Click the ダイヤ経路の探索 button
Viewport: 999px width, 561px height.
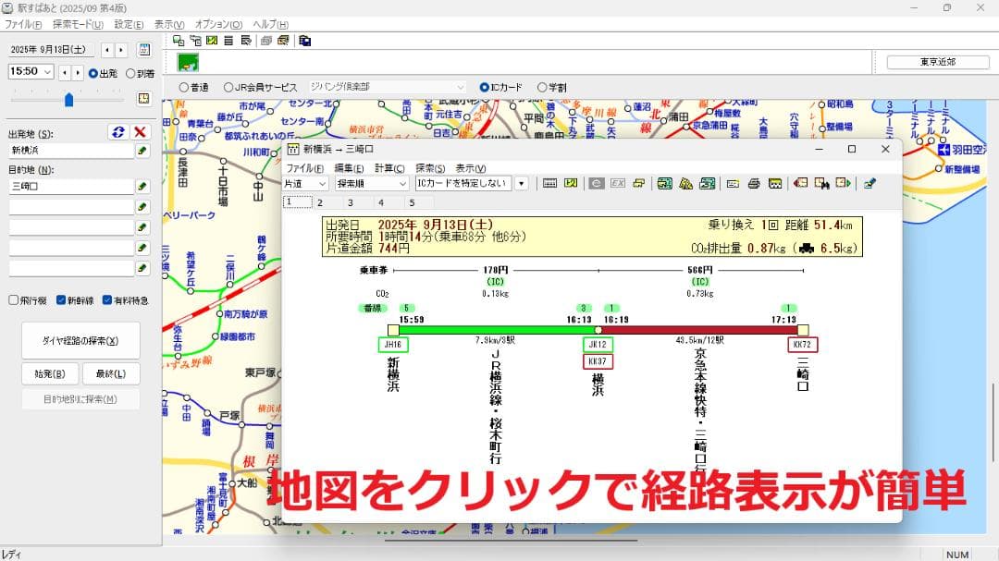(80, 340)
